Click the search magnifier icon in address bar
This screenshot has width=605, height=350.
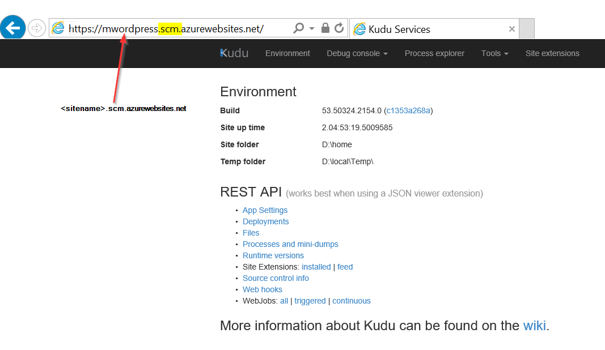[x=299, y=28]
